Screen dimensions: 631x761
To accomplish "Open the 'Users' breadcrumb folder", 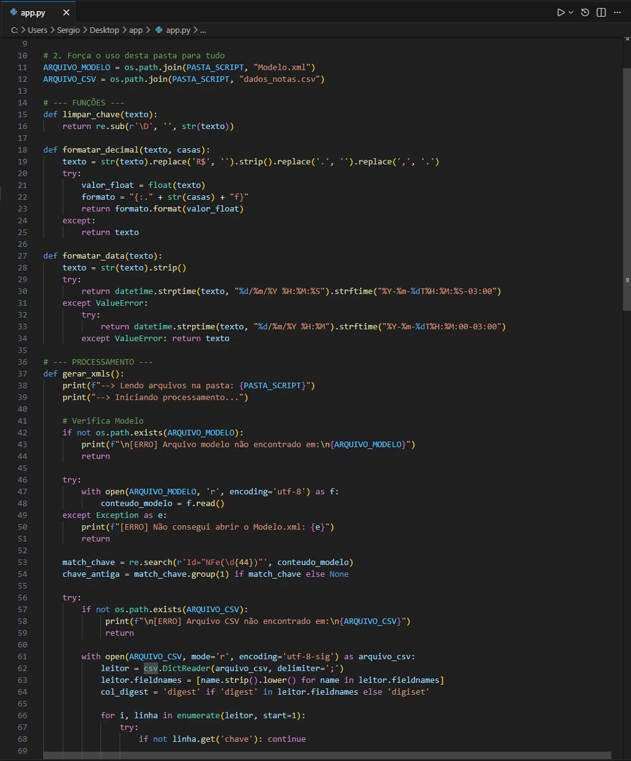I will [x=37, y=30].
